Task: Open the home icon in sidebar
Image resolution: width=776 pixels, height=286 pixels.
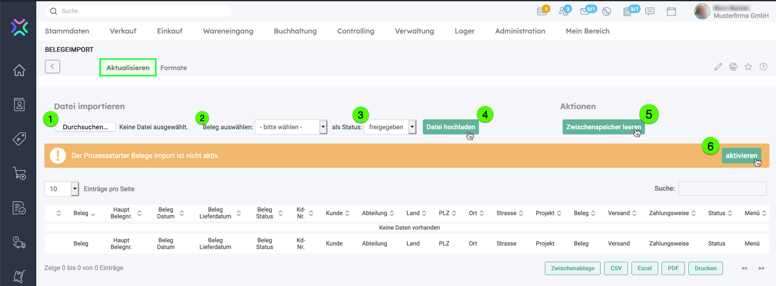Action: [x=19, y=71]
